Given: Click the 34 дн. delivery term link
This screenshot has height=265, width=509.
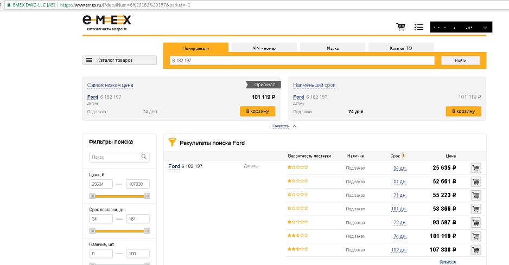Looking at the screenshot, I should pos(400,168).
